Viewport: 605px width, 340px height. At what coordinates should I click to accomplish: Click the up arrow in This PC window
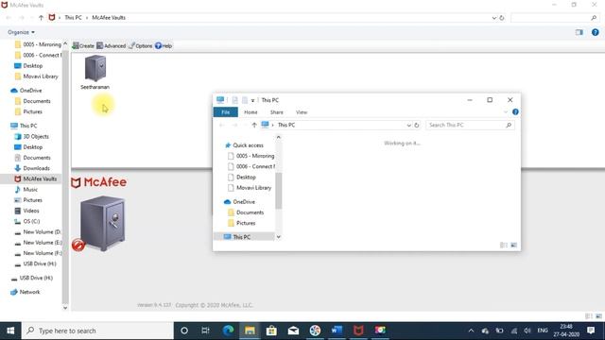point(254,125)
